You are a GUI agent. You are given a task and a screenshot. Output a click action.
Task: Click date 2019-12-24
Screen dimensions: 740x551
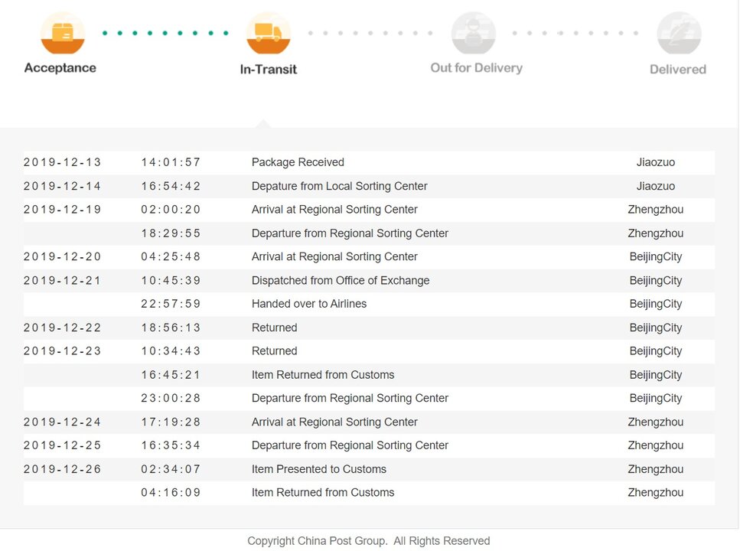62,422
